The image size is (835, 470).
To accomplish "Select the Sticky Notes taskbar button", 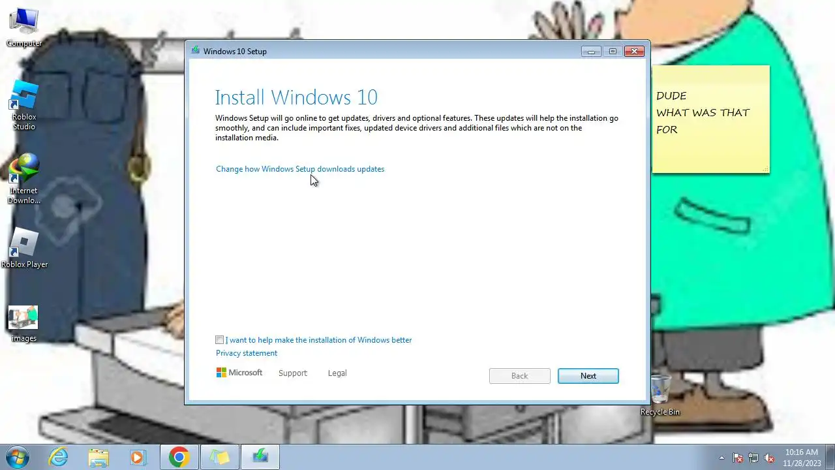I will click(219, 457).
